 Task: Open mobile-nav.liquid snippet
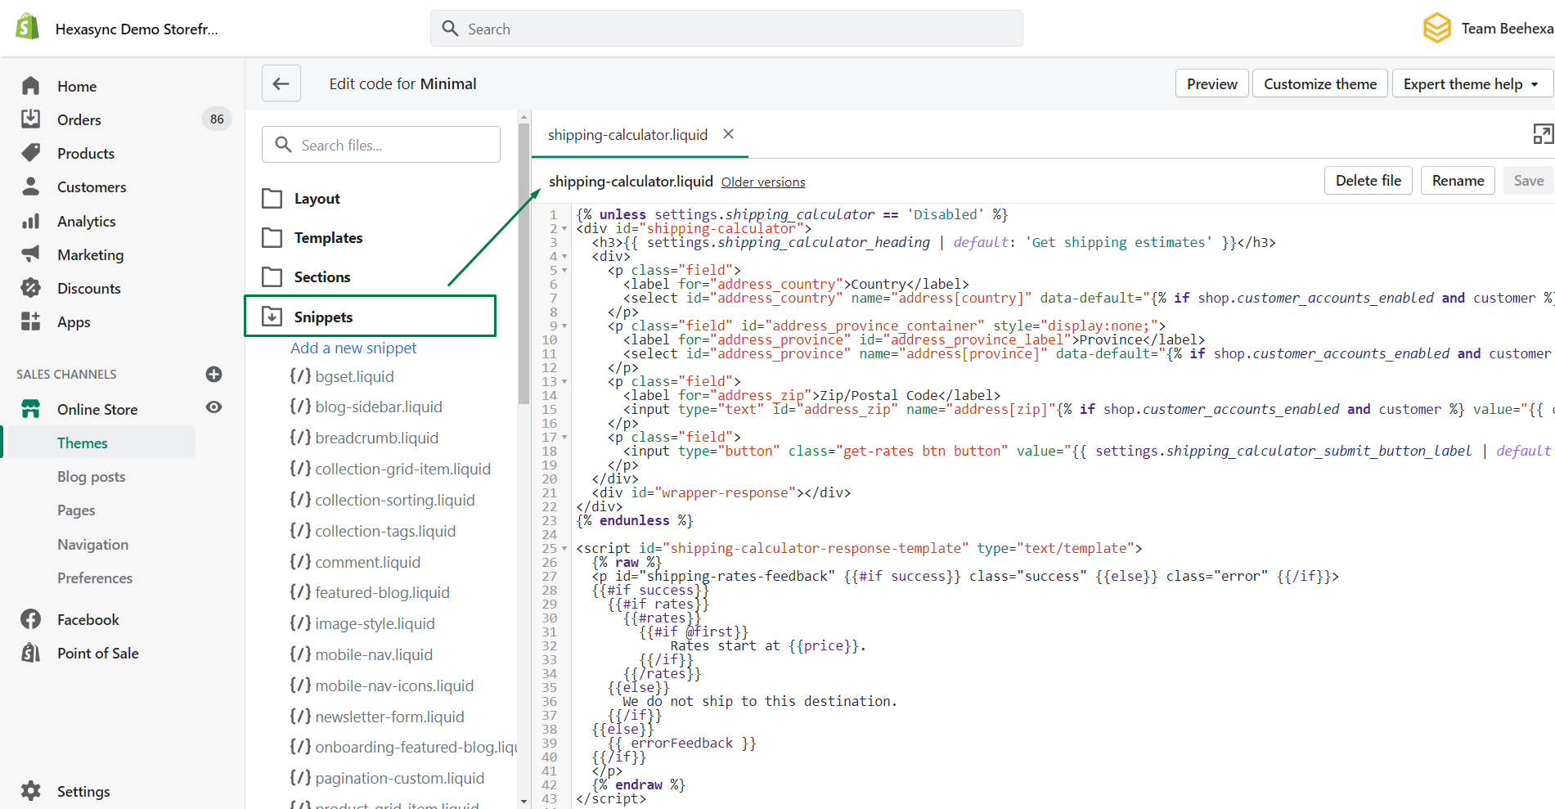pos(361,654)
